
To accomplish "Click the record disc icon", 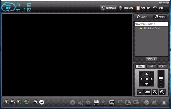I will (72, 102).
